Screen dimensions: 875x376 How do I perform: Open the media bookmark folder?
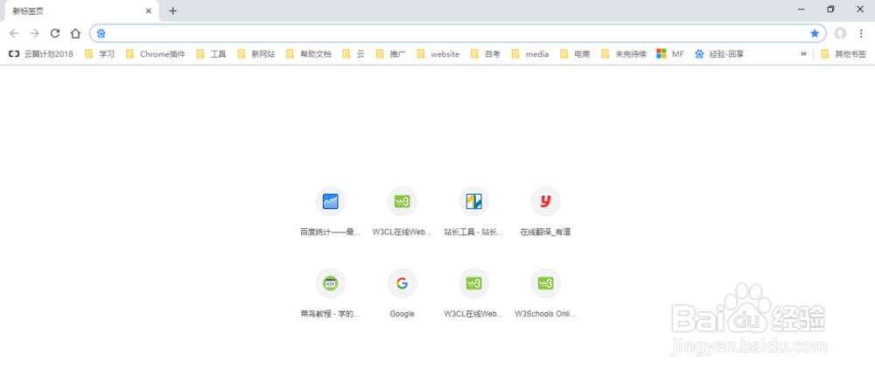coord(530,54)
